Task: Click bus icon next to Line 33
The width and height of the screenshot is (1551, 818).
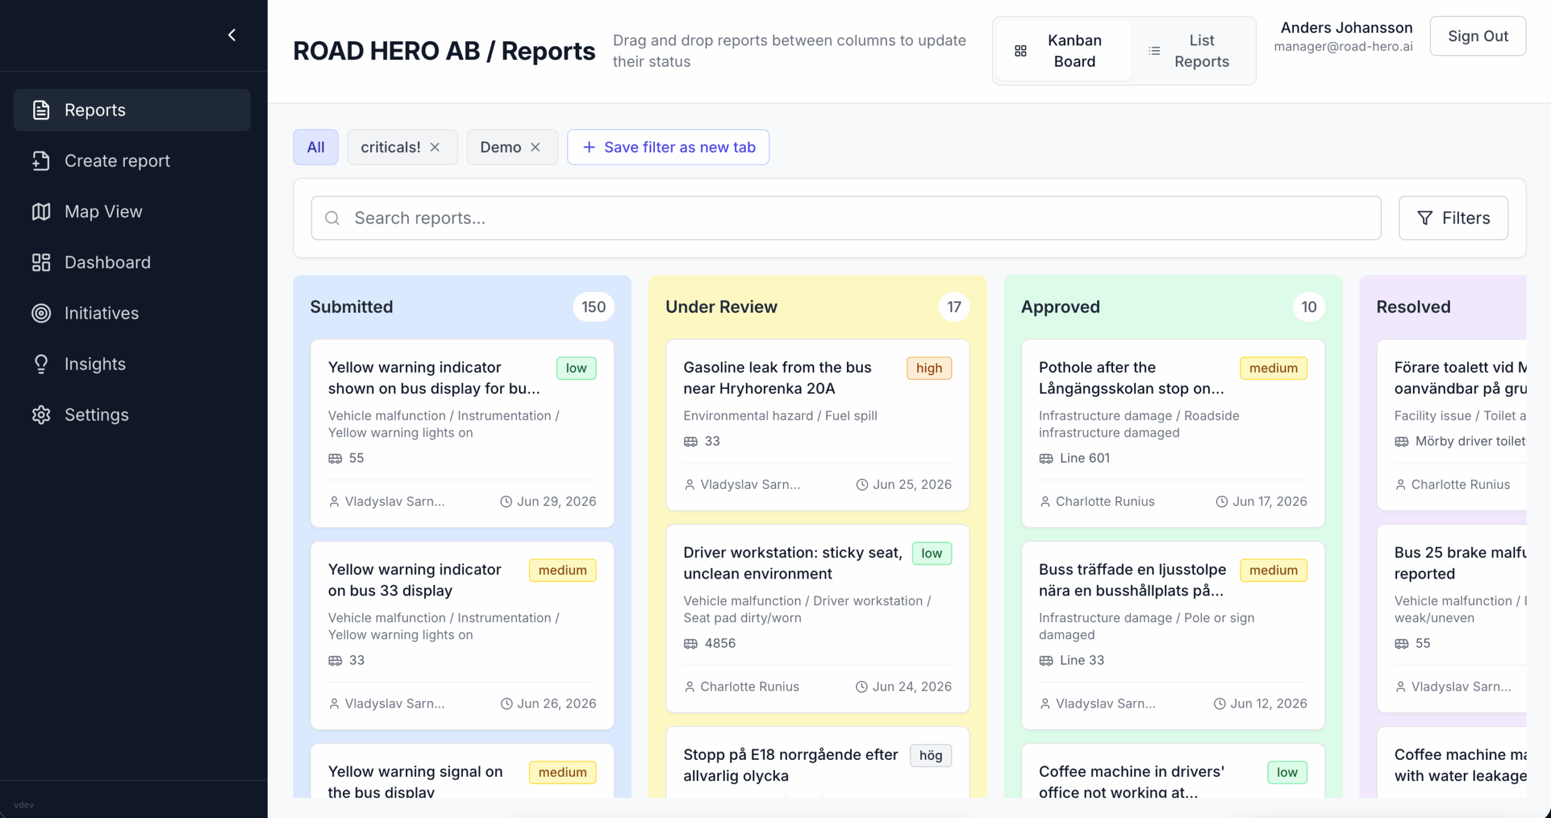Action: tap(1046, 661)
